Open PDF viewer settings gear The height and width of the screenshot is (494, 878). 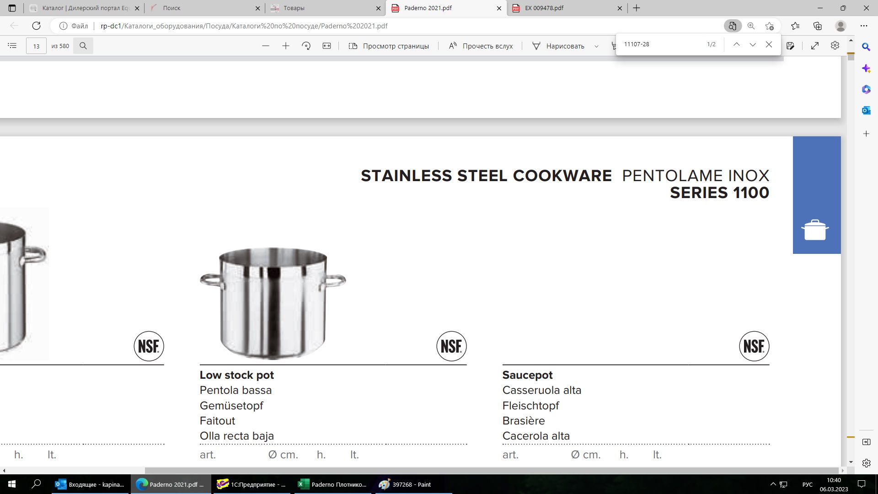pyautogui.click(x=835, y=45)
